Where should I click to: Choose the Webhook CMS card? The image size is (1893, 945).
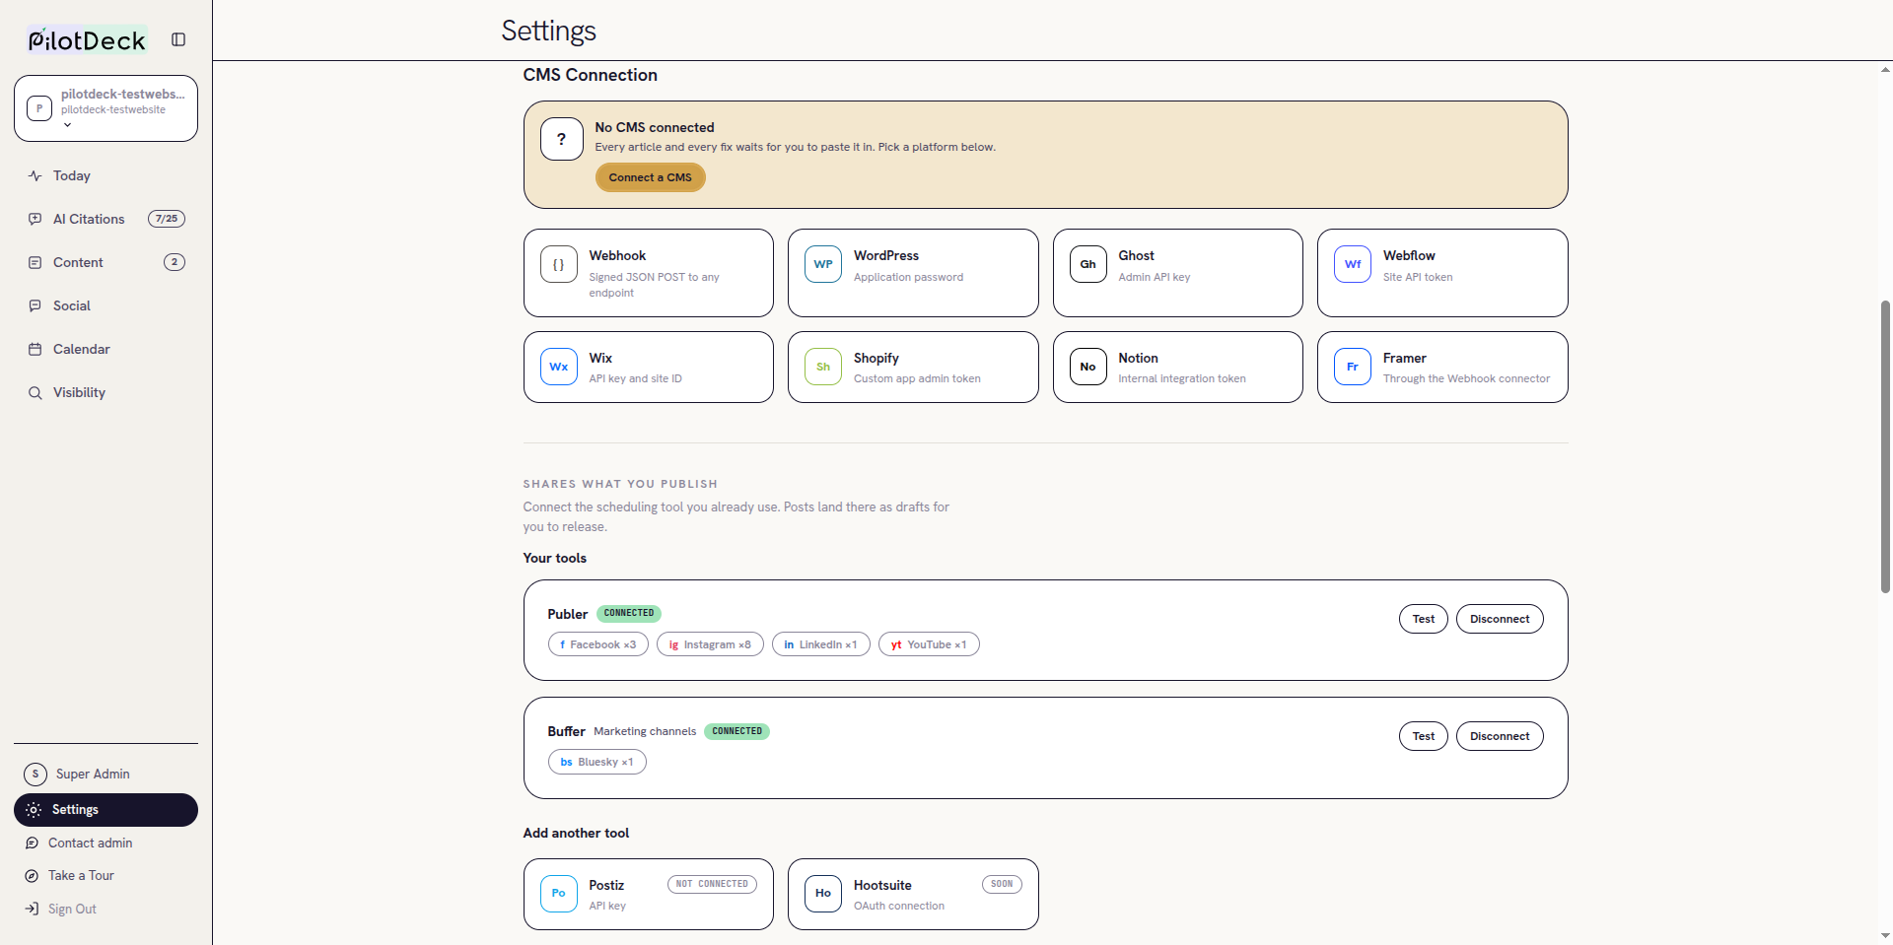[x=648, y=273]
